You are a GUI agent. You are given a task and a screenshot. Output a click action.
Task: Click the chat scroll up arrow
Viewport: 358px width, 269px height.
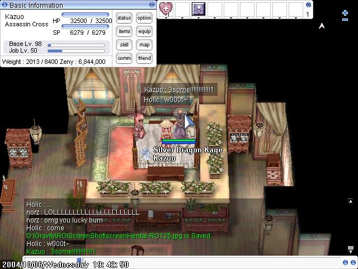pos(351,201)
